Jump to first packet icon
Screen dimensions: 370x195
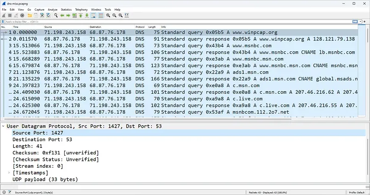tap(80, 15)
